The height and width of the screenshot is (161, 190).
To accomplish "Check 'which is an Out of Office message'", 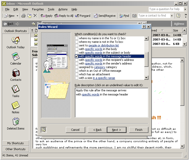I will tap(77, 71).
